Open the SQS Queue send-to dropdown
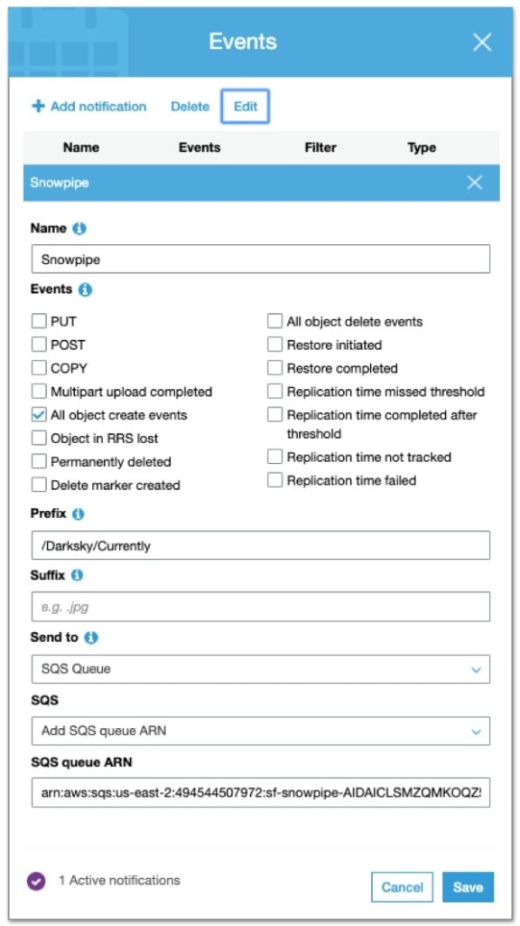This screenshot has width=520, height=926. tap(260, 669)
